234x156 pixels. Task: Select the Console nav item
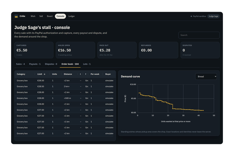coord(60,16)
